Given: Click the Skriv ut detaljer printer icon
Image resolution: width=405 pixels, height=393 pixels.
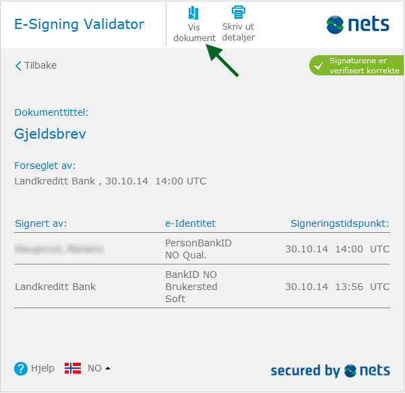Looking at the screenshot, I should [238, 12].
